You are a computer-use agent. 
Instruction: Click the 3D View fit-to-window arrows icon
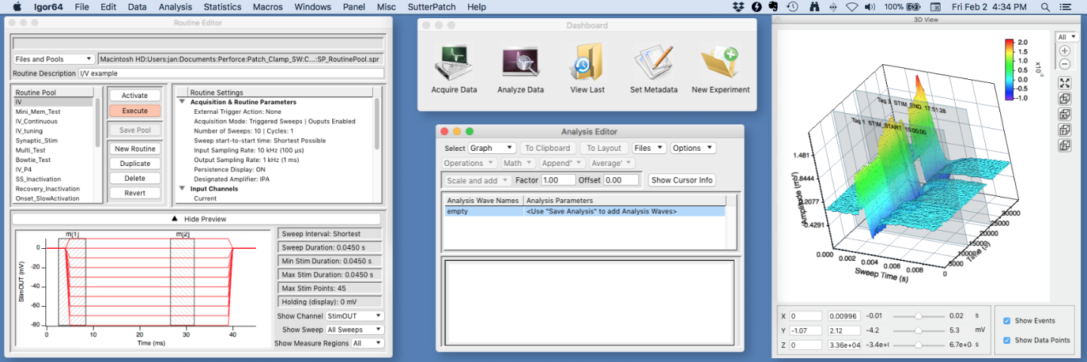click(1065, 83)
